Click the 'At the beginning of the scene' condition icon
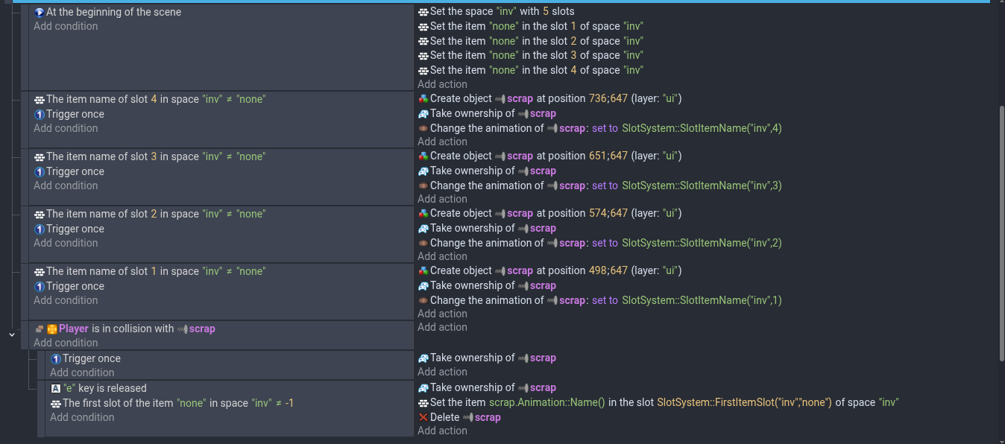 [x=40, y=12]
